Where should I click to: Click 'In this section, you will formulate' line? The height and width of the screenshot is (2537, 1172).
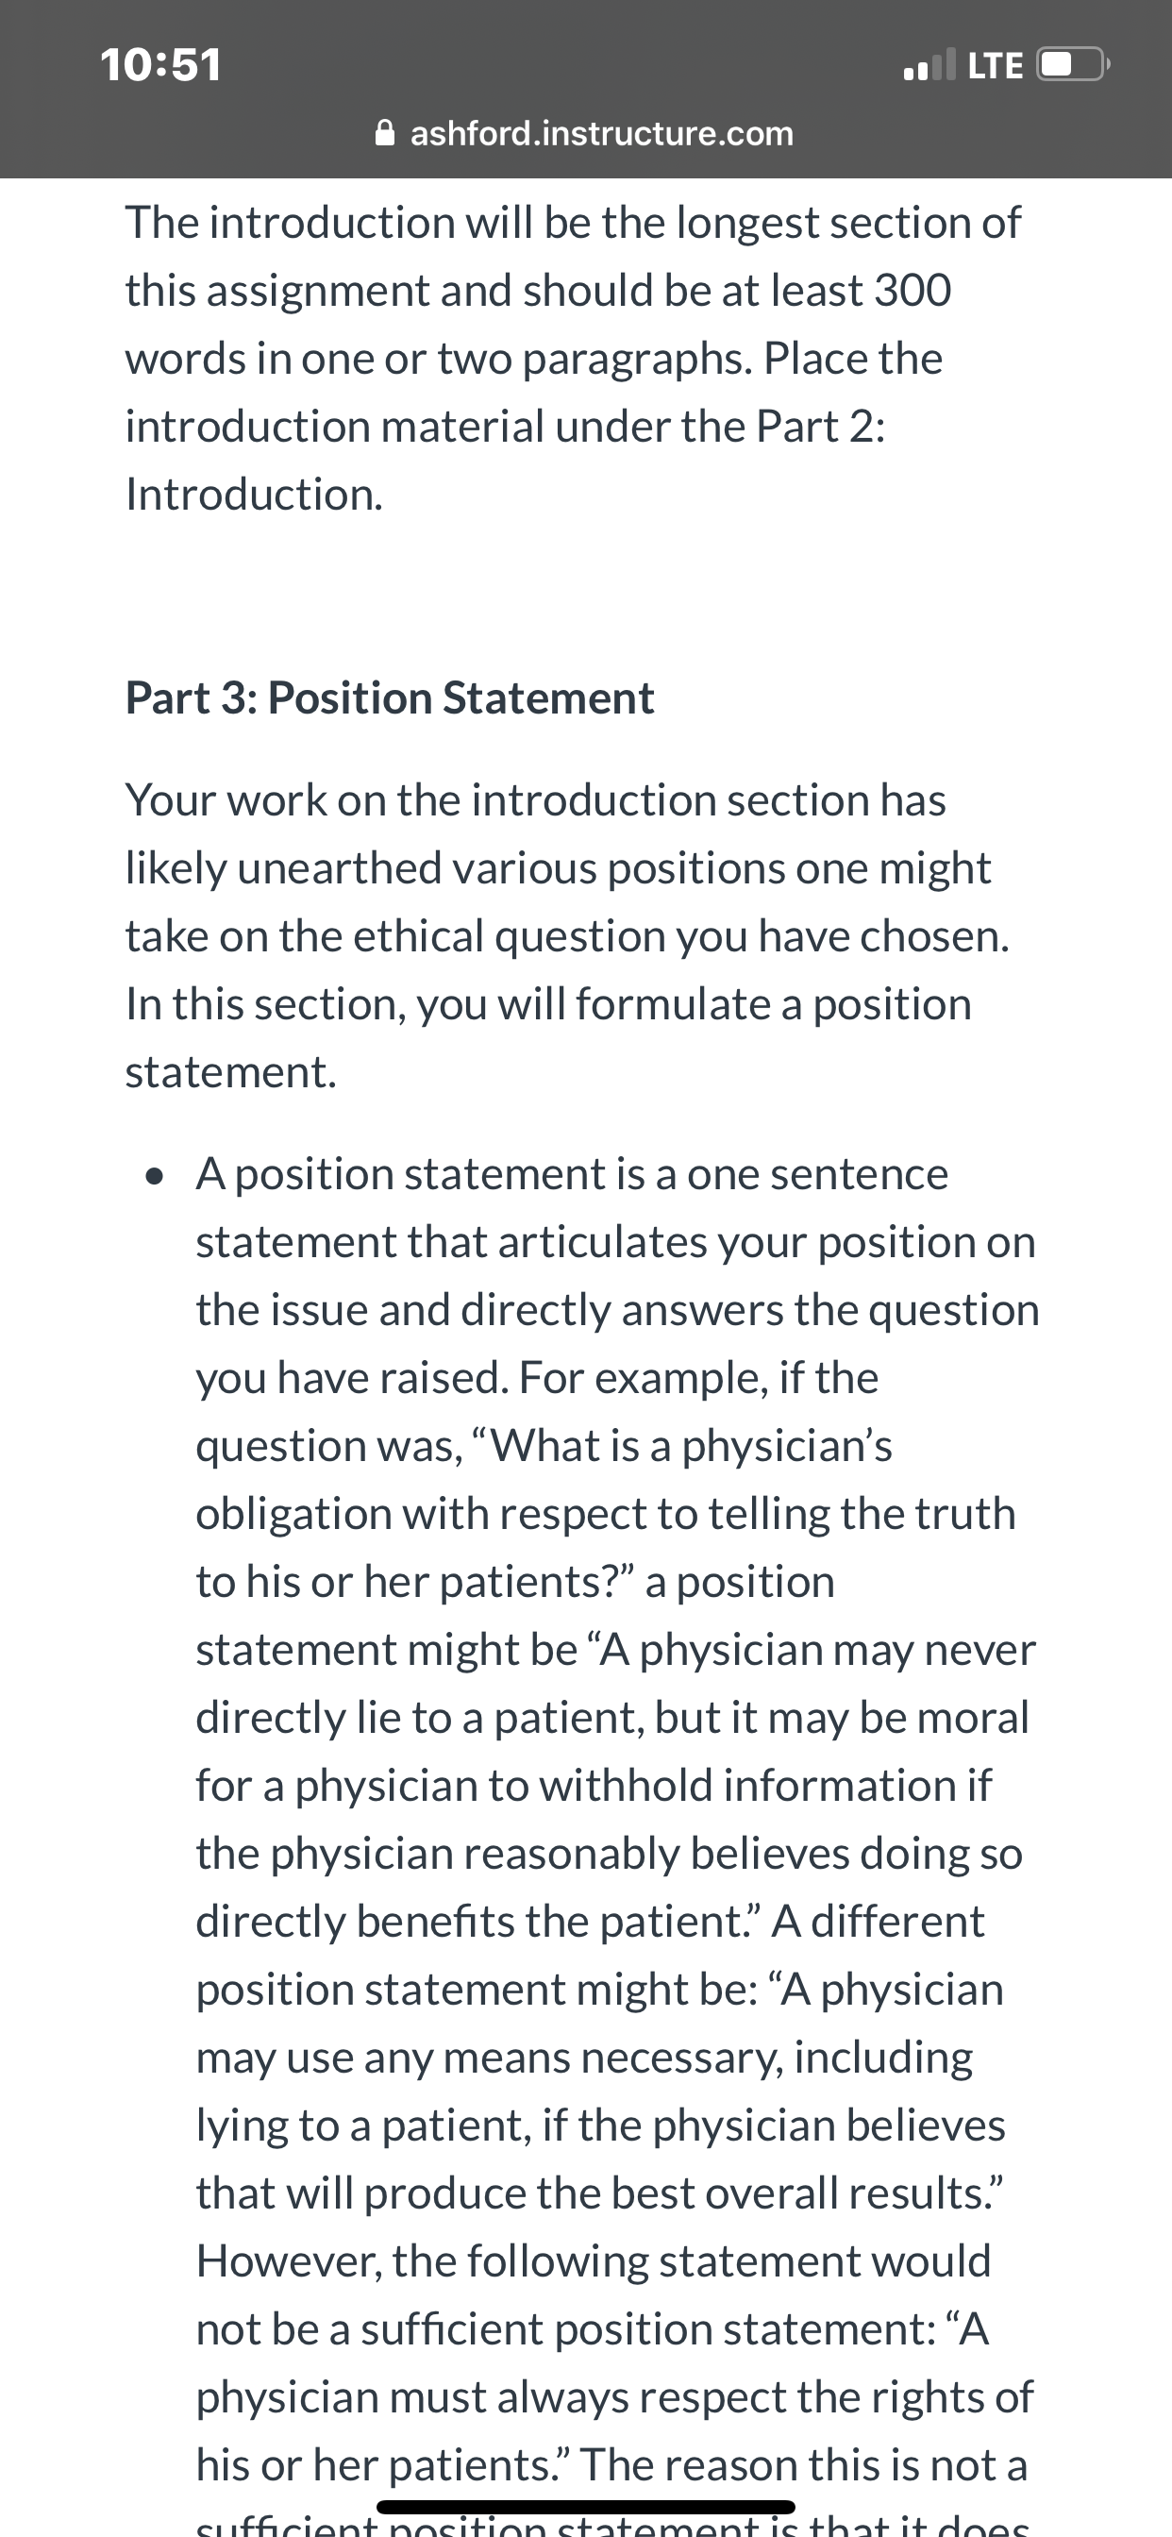tap(548, 1004)
